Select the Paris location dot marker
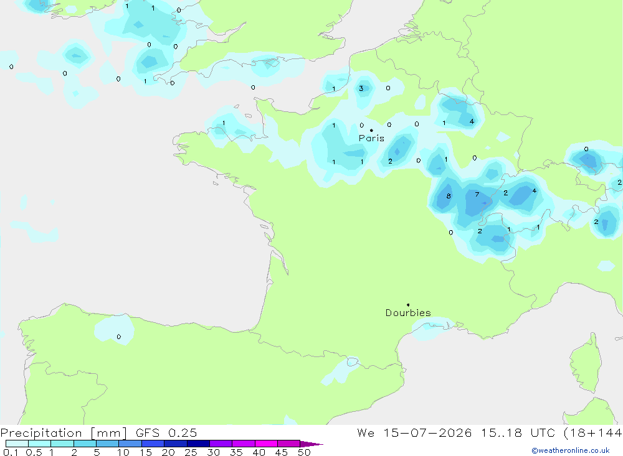Viewport: 623px width, 456px height. pyautogui.click(x=371, y=130)
